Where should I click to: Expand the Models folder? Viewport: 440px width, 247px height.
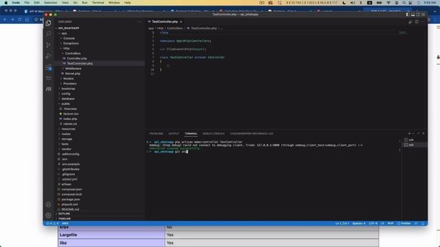[x=68, y=79]
